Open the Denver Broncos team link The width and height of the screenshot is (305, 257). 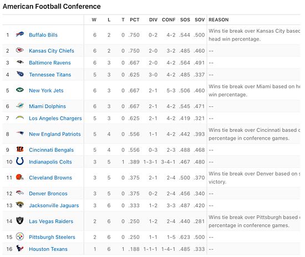(x=48, y=194)
